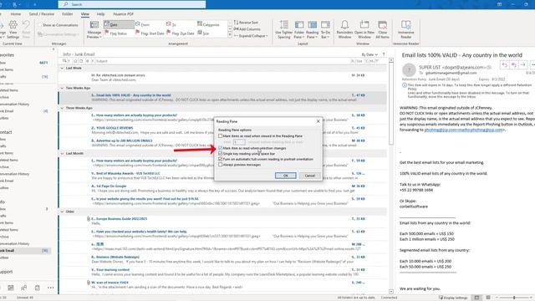The height and width of the screenshot is (301, 535).
Task: Click Open in New Window
Action: 364,29
